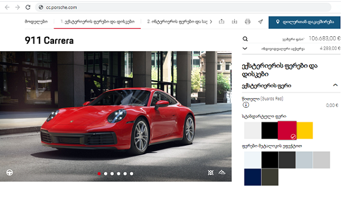The height and width of the screenshot is (211, 341).
Task: Open the 2. ინტერიერის ფერები tab
Action: coord(177,22)
